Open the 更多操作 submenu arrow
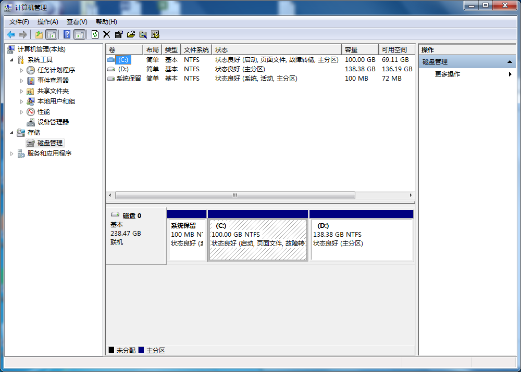521x372 pixels. tap(510, 74)
